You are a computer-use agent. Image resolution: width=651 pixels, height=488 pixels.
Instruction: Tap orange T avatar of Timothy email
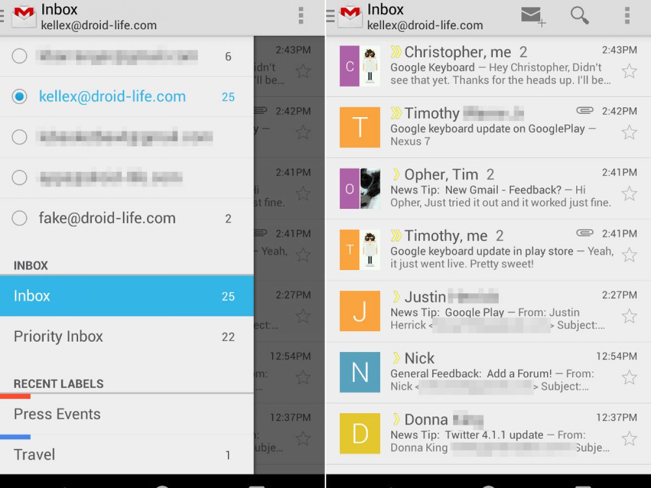(360, 127)
